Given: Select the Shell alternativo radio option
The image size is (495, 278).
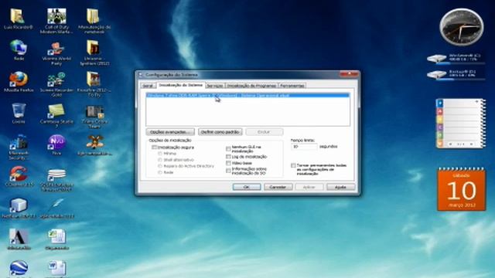Looking at the screenshot, I should pyautogui.click(x=160, y=160).
